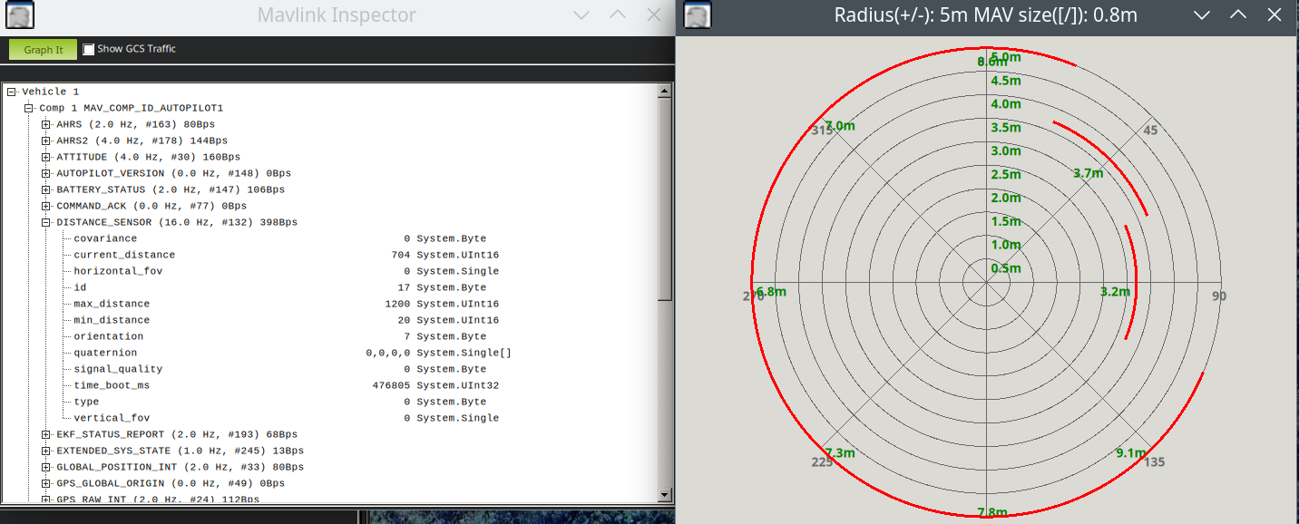Close the proximity radar window
This screenshot has height=524, width=1299.
[1273, 15]
